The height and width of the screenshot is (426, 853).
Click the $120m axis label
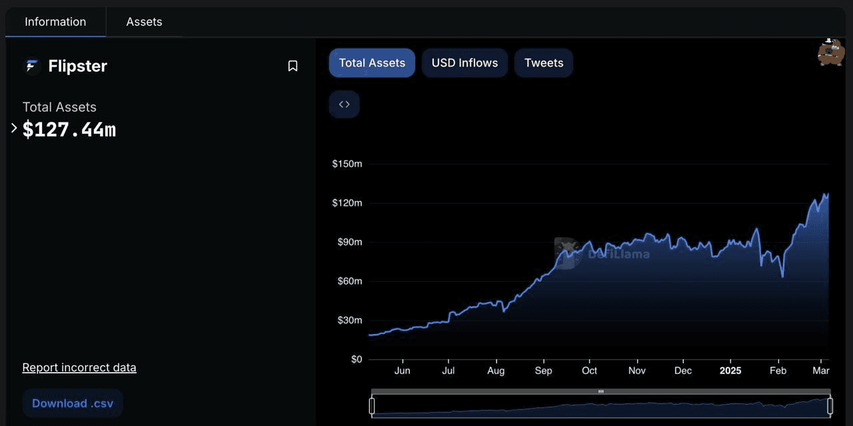(347, 203)
